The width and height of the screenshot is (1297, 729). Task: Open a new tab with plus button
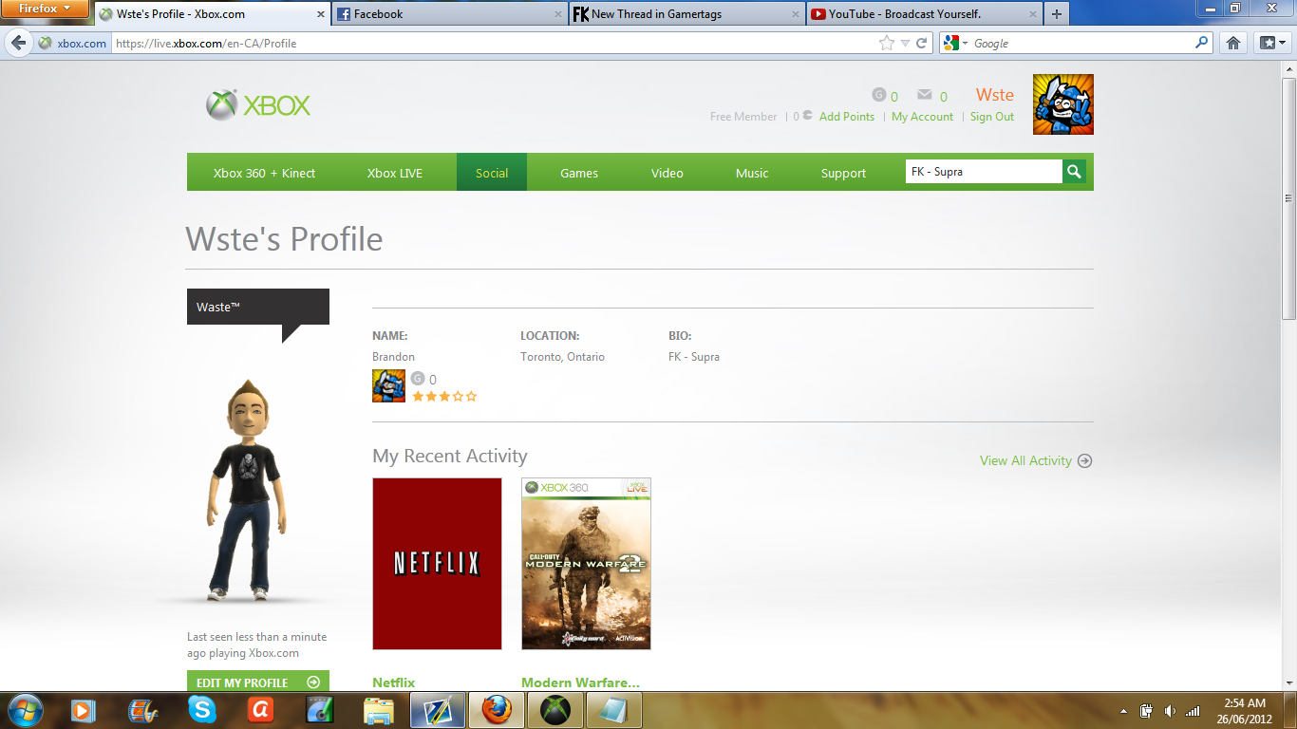(1056, 14)
